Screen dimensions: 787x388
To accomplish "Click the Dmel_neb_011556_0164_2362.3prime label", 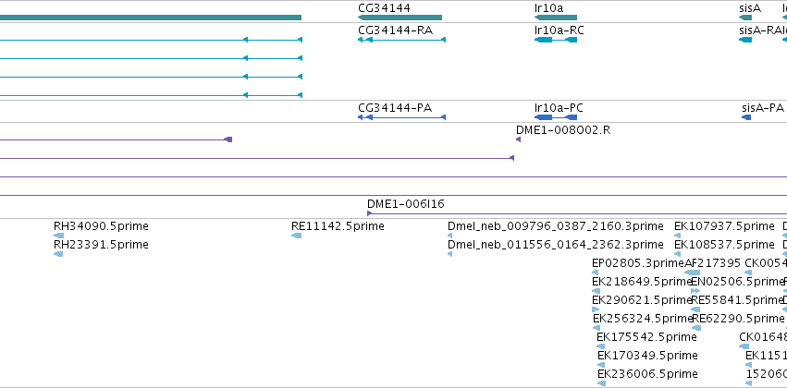I will pos(556,245).
